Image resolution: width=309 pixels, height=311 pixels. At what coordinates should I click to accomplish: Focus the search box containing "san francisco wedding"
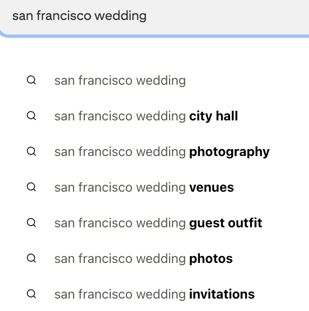(154, 17)
